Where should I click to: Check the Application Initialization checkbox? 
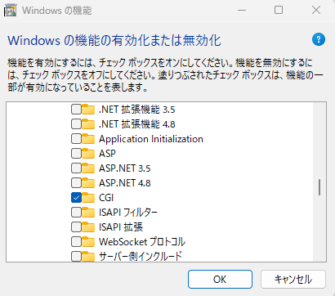(76, 139)
